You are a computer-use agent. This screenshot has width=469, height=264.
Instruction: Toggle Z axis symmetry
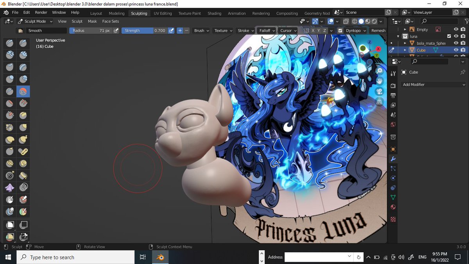coord(324,31)
